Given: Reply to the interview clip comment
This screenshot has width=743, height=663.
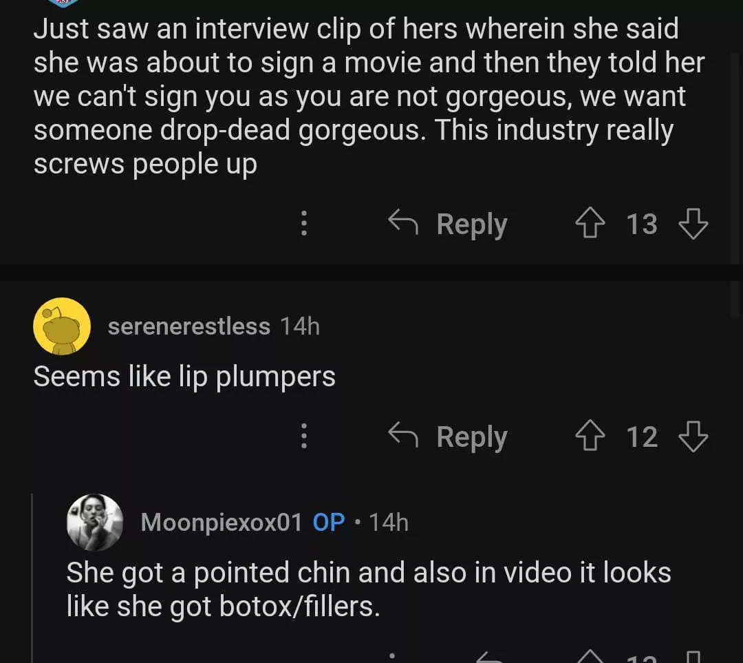Looking at the screenshot, I should (449, 224).
